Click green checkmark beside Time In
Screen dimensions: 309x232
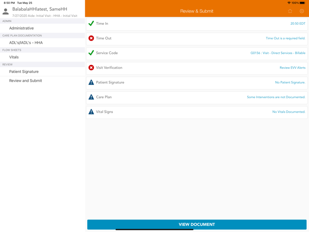tap(91, 23)
